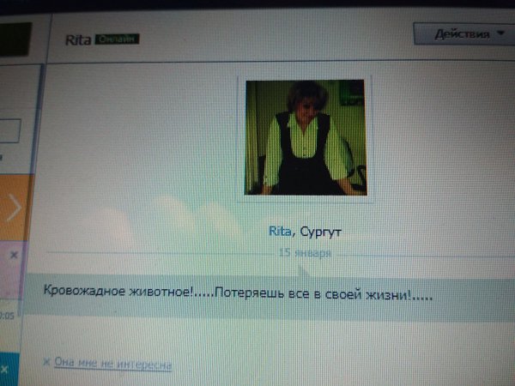Click the x icon before 'Она мне не интересна'
515x386 pixels.
click(46, 362)
